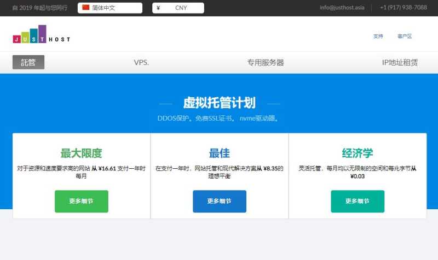Go to the 客户区 client area

pyautogui.click(x=404, y=36)
